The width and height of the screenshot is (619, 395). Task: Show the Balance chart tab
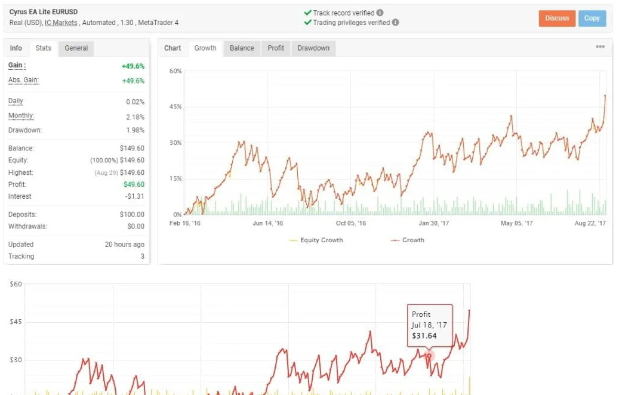242,48
